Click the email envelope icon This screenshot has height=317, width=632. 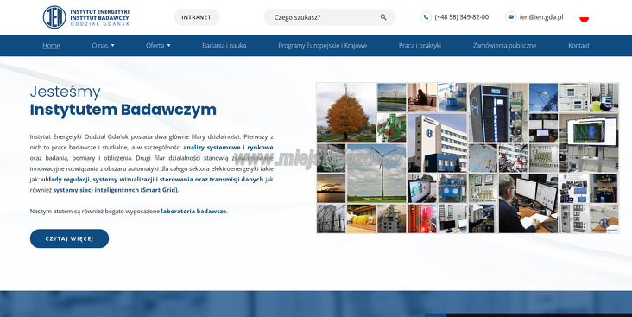[510, 17]
